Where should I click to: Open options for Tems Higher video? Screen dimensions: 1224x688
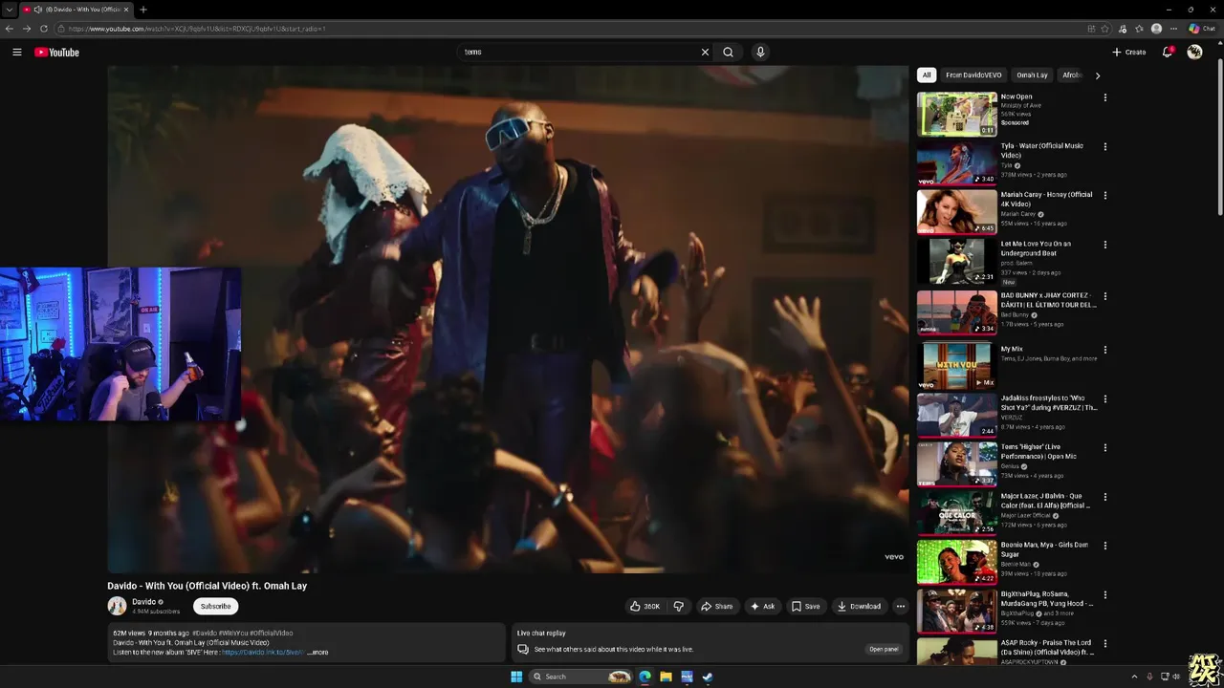pos(1104,447)
